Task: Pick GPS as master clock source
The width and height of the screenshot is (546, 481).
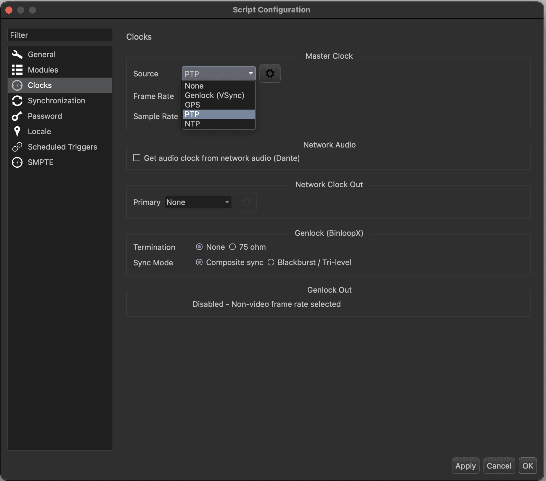Action: (192, 105)
